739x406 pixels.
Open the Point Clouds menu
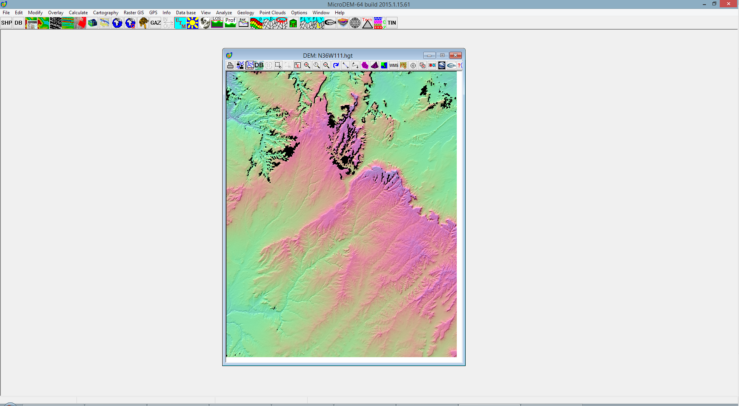[272, 13]
